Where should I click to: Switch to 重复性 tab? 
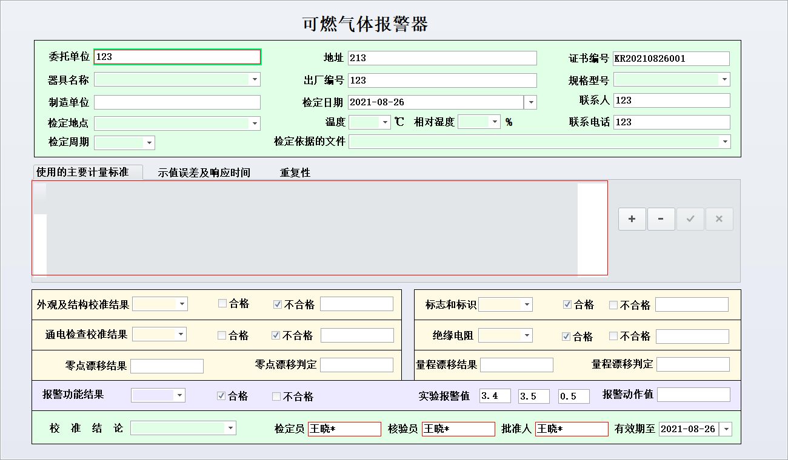pos(295,172)
